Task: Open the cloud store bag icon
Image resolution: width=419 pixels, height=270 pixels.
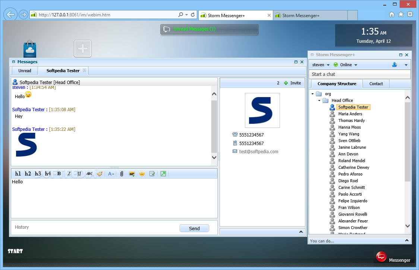Action: click(x=30, y=49)
